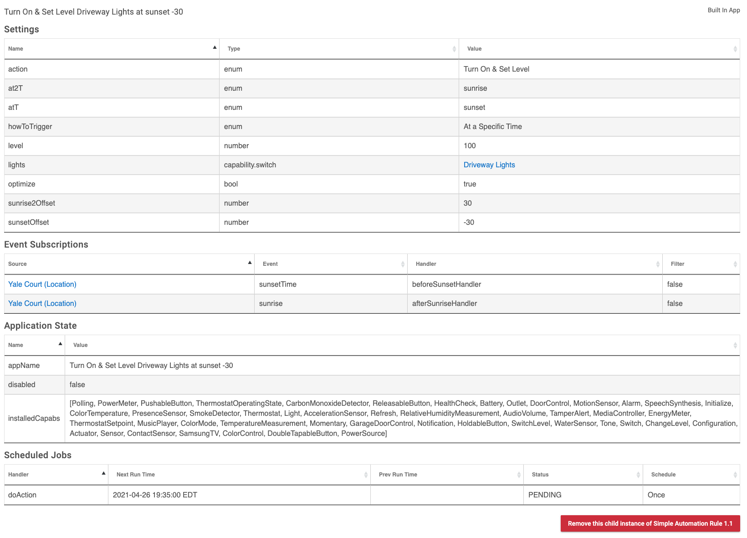The image size is (747, 538).
Task: Click the 'Once' schedule cell
Action: 691,495
